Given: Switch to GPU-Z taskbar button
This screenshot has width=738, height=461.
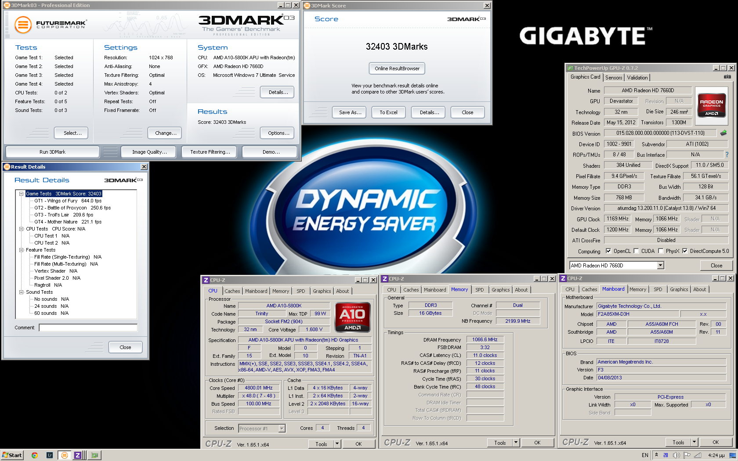Looking at the screenshot, I should (94, 455).
